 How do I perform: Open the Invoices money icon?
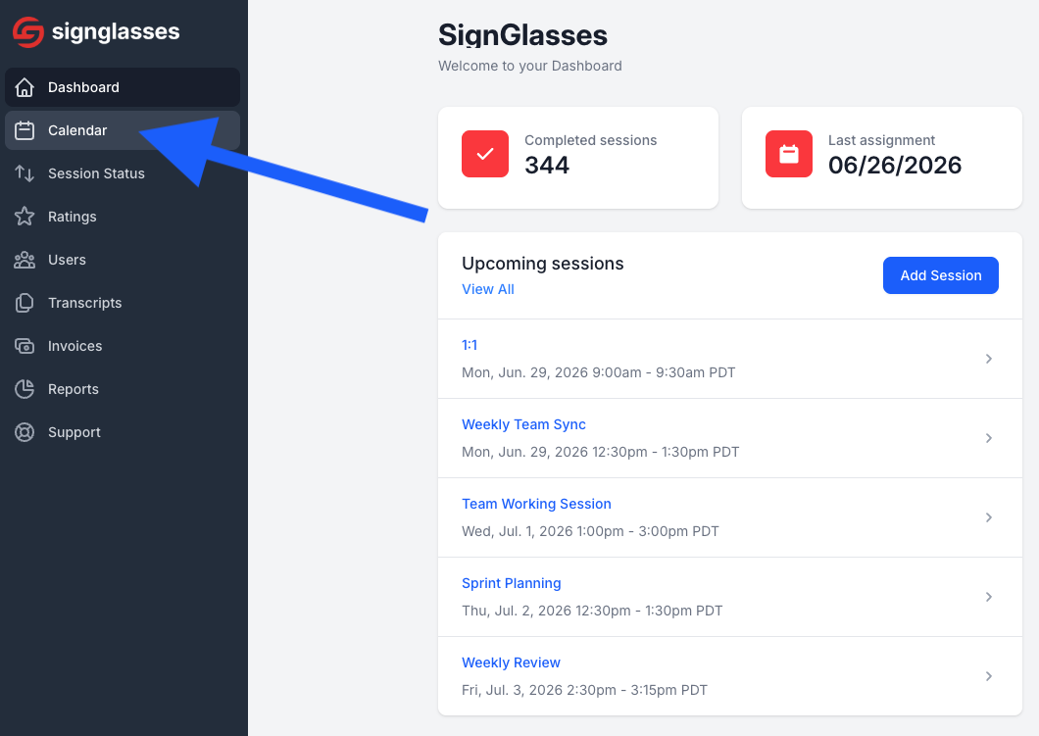point(25,346)
